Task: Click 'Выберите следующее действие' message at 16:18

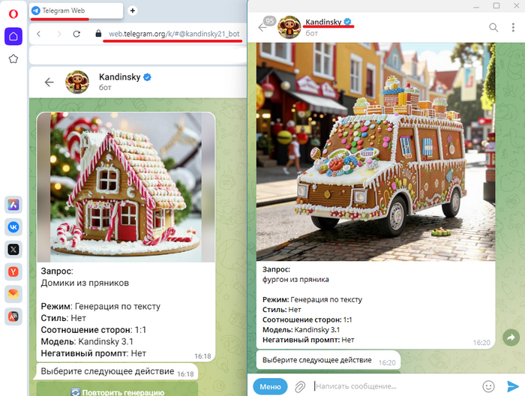Action: point(115,371)
